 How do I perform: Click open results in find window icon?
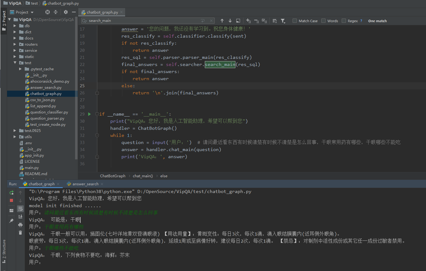coord(238,21)
